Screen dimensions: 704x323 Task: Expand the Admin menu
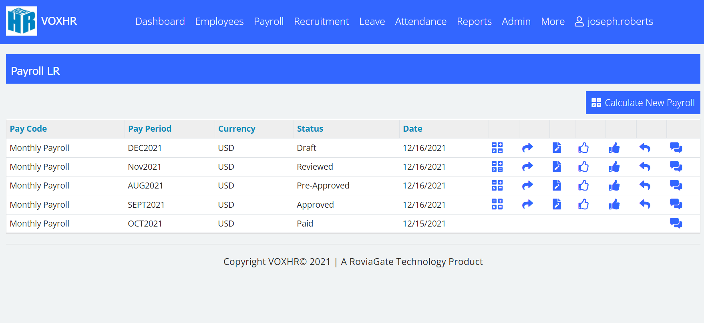pos(516,21)
